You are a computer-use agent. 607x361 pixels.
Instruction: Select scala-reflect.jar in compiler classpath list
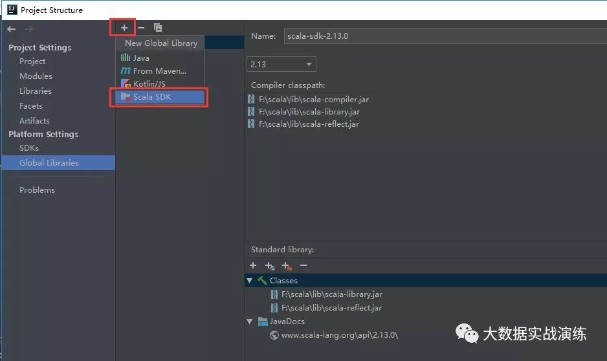click(x=309, y=124)
